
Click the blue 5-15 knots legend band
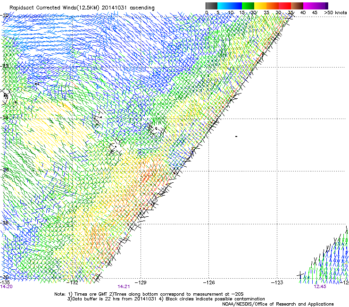230,6
